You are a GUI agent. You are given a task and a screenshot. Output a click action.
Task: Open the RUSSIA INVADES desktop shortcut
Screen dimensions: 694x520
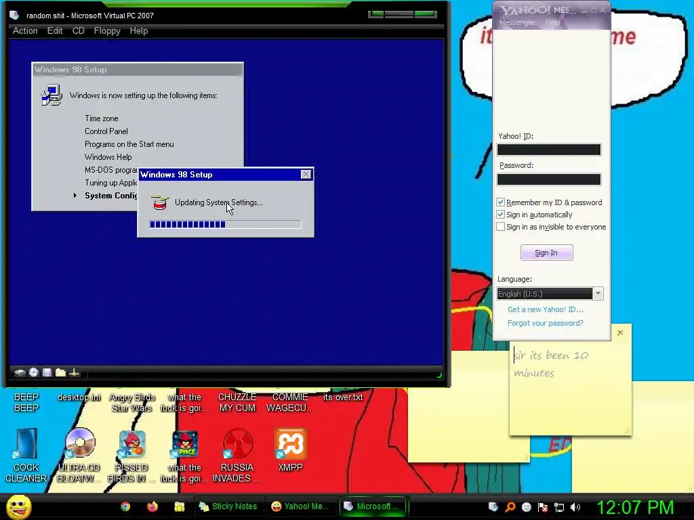click(x=237, y=456)
